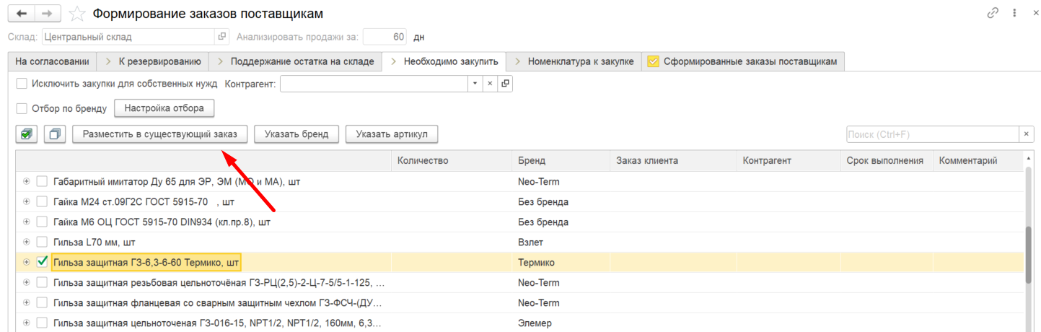The width and height of the screenshot is (1041, 332).
Task: Check the 'Габаритный имитатор Ду 65' row checkbox
Action: 43,182
